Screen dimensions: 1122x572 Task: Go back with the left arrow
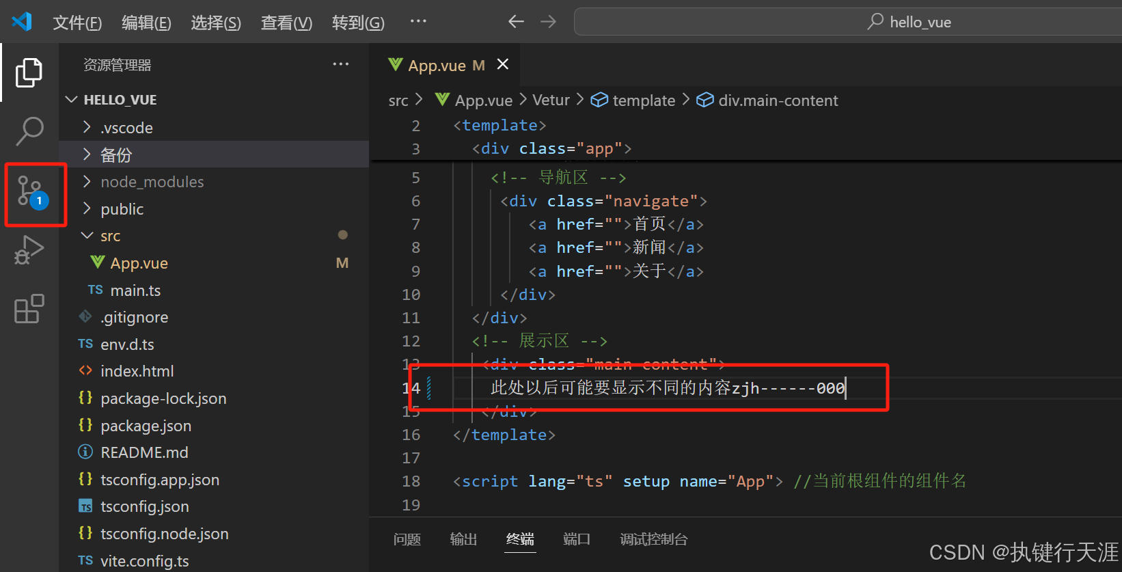[516, 22]
